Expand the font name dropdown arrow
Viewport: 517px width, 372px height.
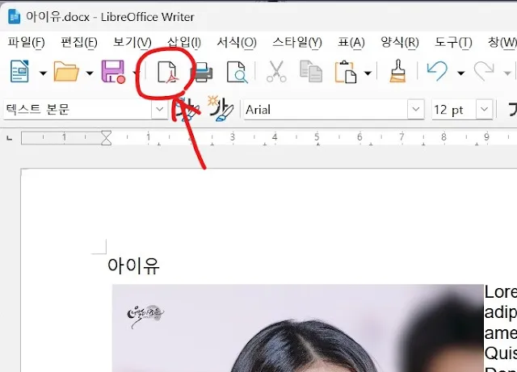416,109
